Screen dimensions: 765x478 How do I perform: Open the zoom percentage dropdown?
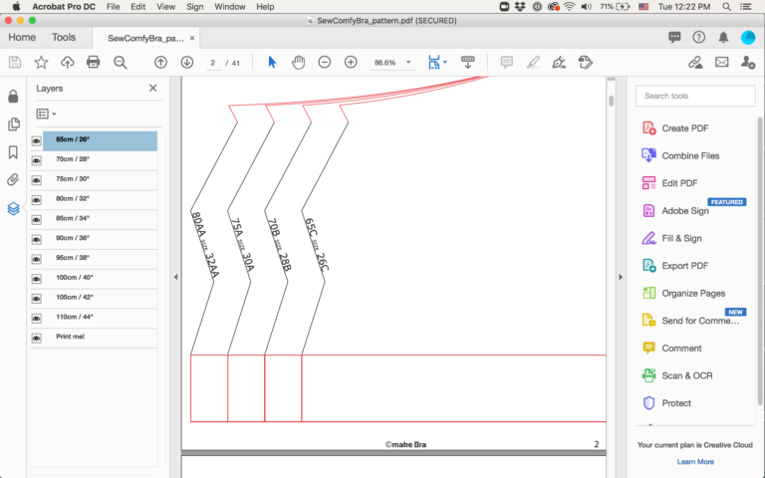[x=408, y=63]
